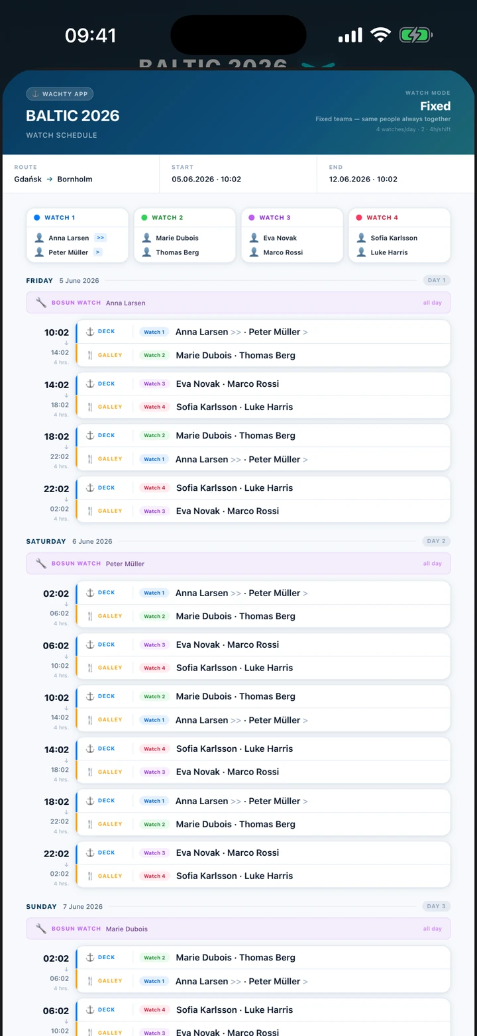Screen dimensions: 477x1036
Task: Tap Luke Harris's person icon in Watch 4 card
Action: coord(361,252)
